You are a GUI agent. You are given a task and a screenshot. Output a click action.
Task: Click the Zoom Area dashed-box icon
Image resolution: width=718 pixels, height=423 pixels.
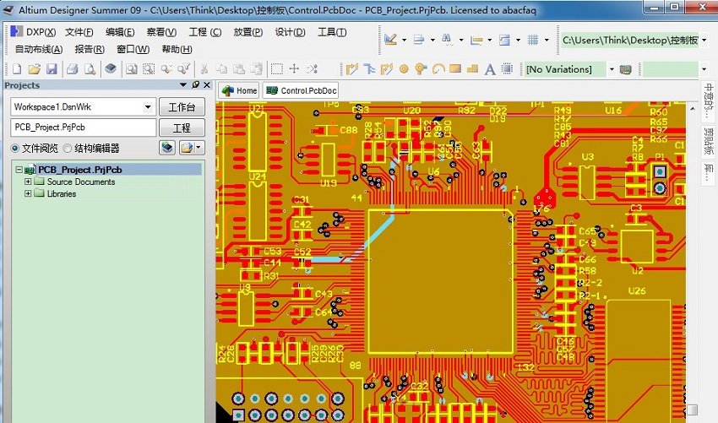pos(149,69)
